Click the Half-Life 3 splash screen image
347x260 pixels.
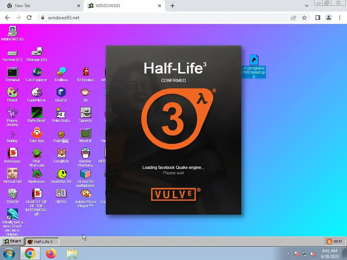click(173, 130)
